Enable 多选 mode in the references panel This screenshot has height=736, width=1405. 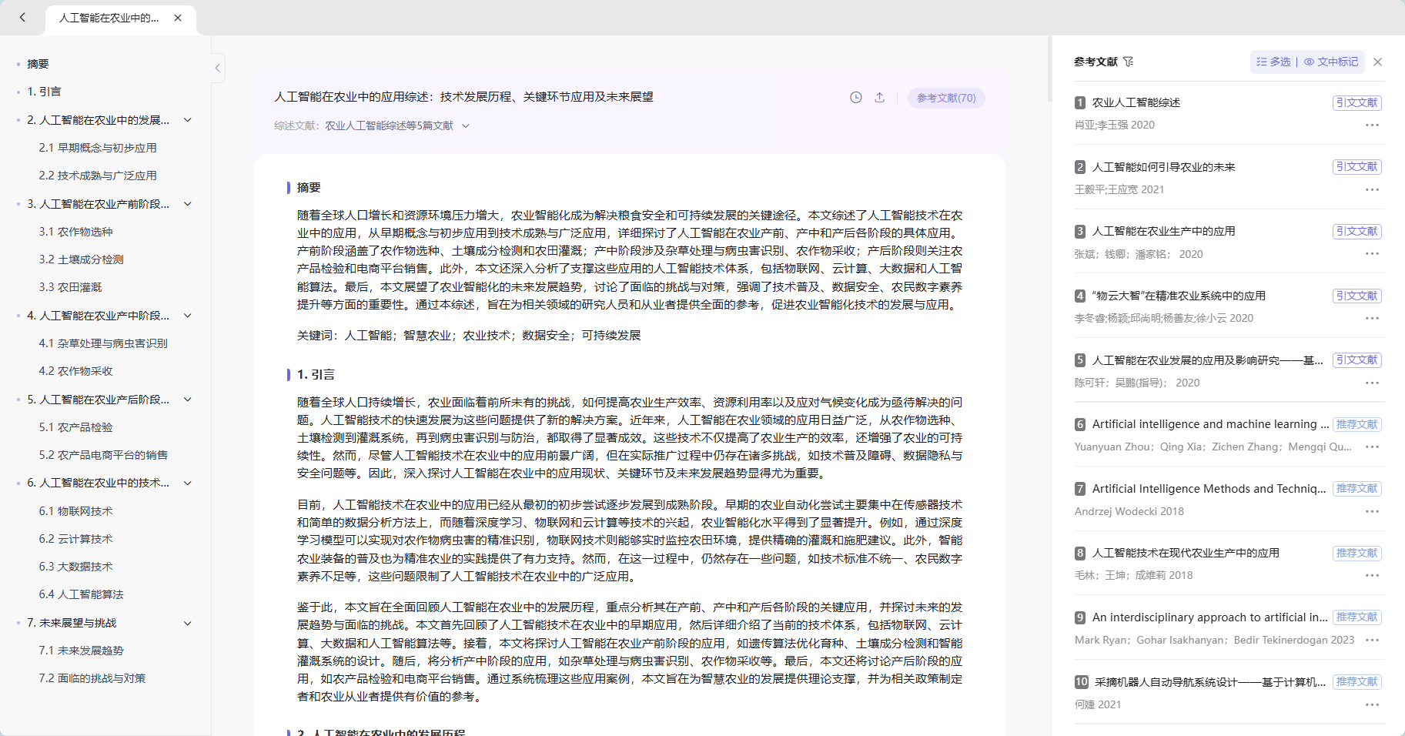pyautogui.click(x=1273, y=62)
